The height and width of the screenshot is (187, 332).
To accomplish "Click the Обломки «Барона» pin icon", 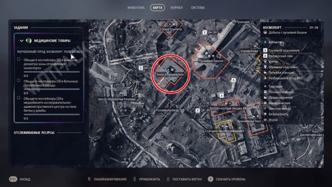I will 265,67.
